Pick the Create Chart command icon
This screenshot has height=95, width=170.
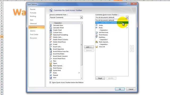click(x=51, y=30)
